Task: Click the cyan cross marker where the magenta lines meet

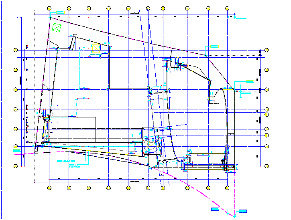Action: [x=234, y=216]
